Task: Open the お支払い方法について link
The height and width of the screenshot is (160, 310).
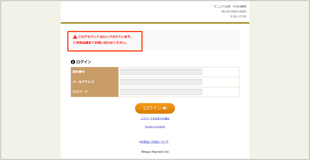Action: 155,142
